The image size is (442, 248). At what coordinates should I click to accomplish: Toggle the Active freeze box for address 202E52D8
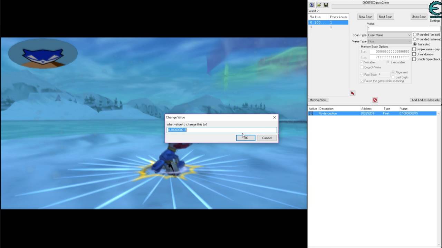pos(311,113)
